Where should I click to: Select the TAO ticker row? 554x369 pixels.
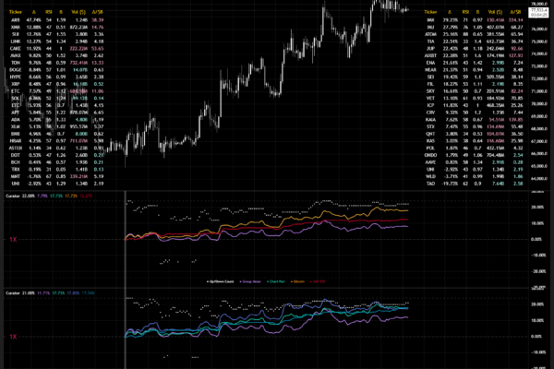474,184
